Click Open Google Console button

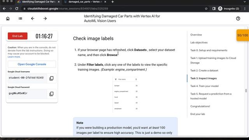click(32, 64)
